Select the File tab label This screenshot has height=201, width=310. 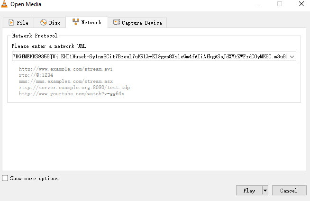(22, 23)
